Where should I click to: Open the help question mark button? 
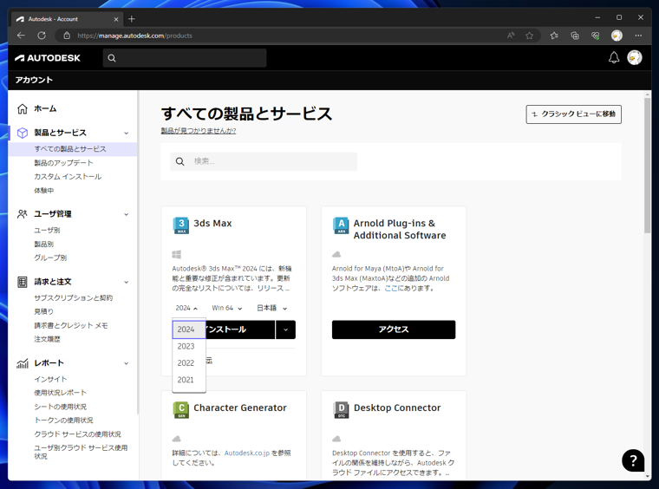[633, 460]
